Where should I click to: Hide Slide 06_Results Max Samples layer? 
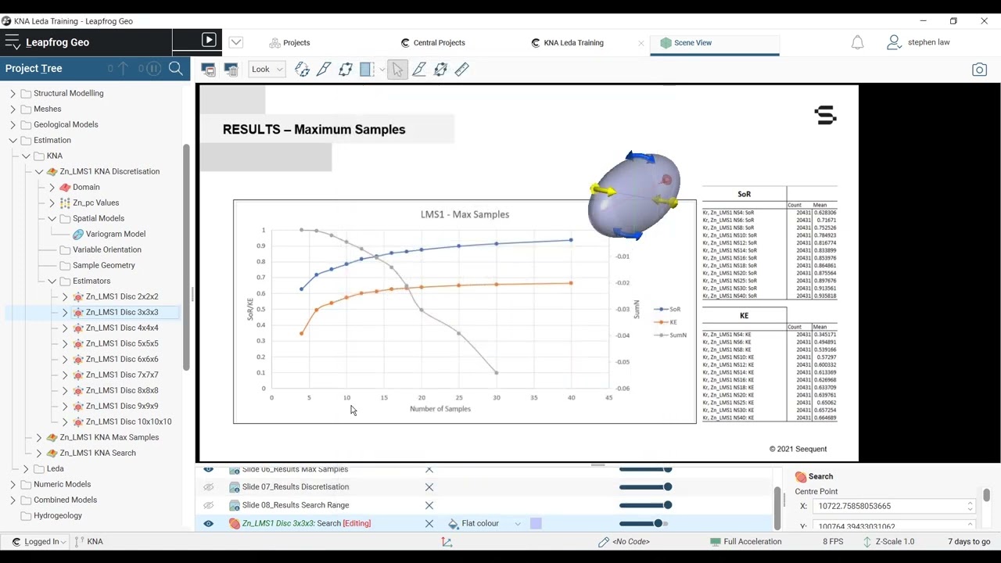pos(208,469)
